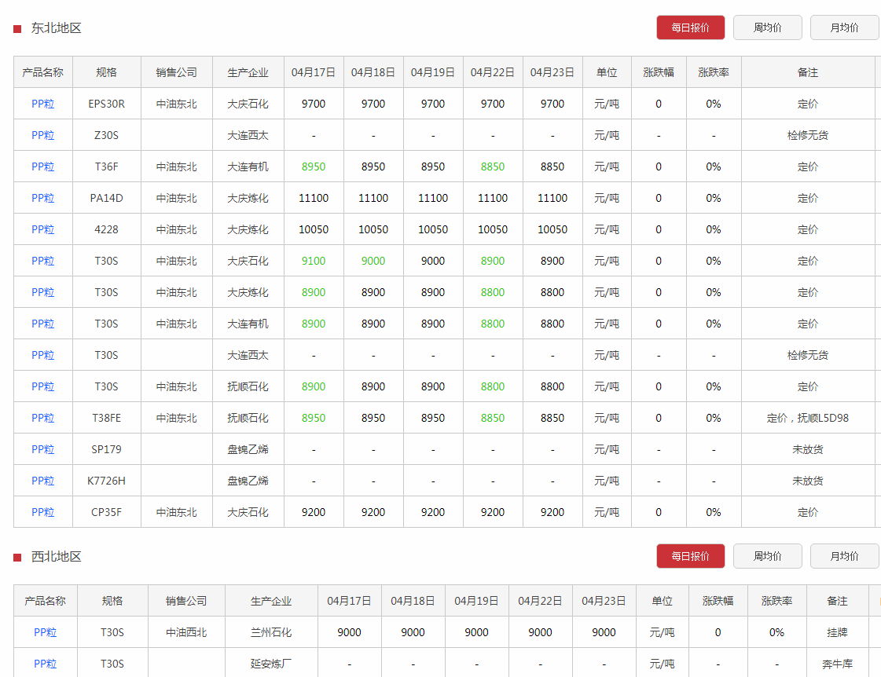Select 每日报价 tab in 东北地区 section
The height and width of the screenshot is (677, 881).
(690, 27)
